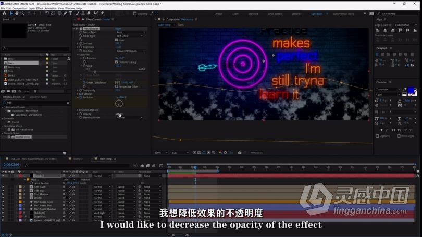This screenshot has width=422, height=237.
Task: Expand the Evolution Options section
Action: tap(77, 110)
